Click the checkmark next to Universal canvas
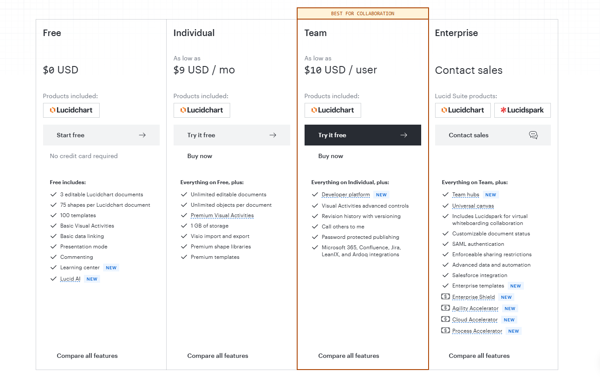The height and width of the screenshot is (380, 600). [446, 206]
